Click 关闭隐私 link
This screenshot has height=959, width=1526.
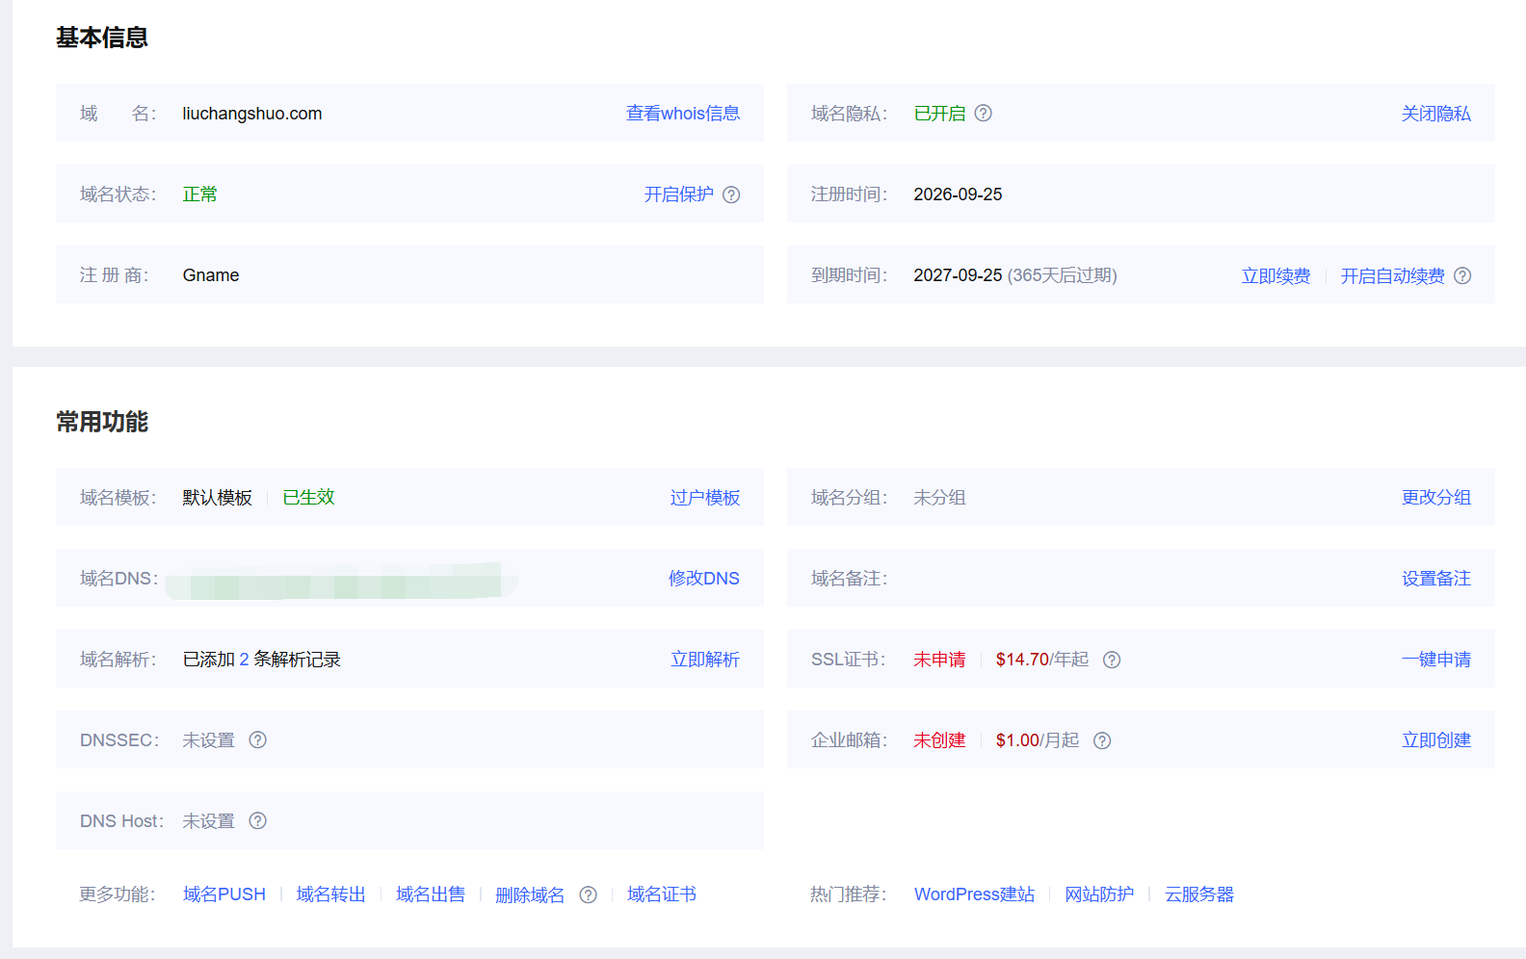[1435, 113]
